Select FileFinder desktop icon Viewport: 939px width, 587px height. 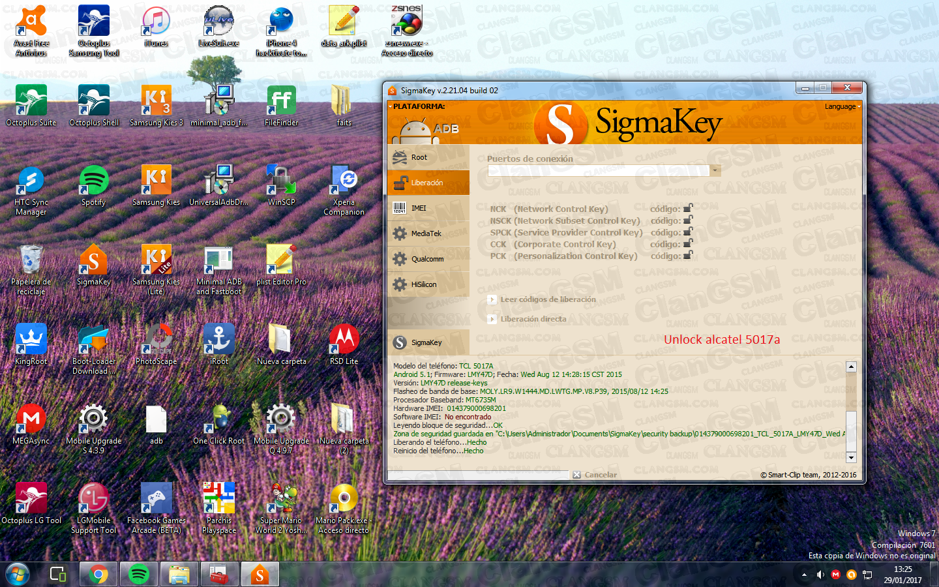pyautogui.click(x=282, y=106)
